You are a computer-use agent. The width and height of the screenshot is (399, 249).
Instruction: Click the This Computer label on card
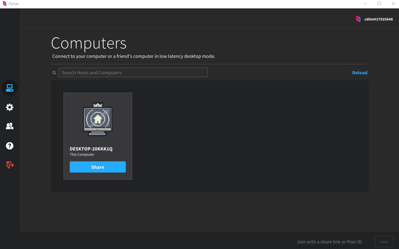82,154
